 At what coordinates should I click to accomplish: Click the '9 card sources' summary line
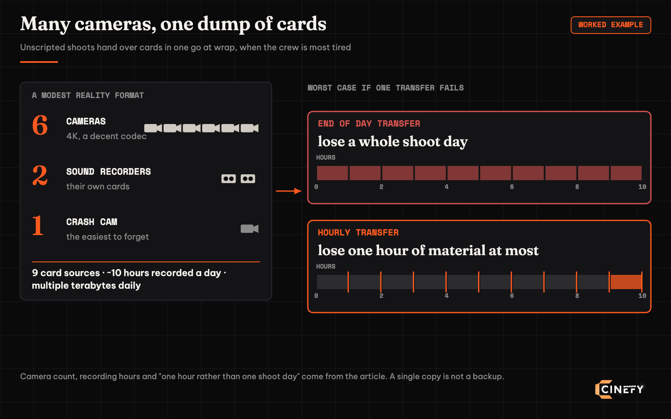click(x=129, y=279)
